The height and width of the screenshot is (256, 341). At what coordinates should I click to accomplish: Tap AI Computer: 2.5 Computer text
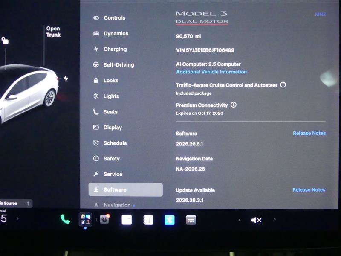point(208,64)
